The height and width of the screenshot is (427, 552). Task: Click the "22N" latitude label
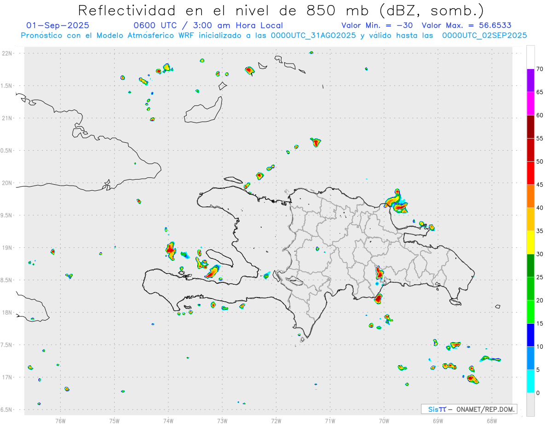pyautogui.click(x=7, y=53)
